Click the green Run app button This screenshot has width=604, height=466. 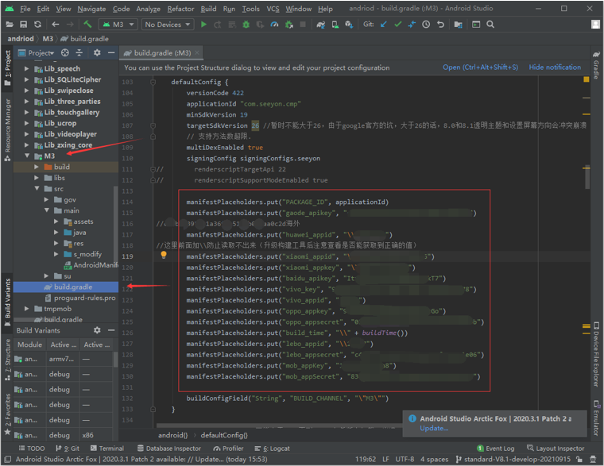point(203,25)
